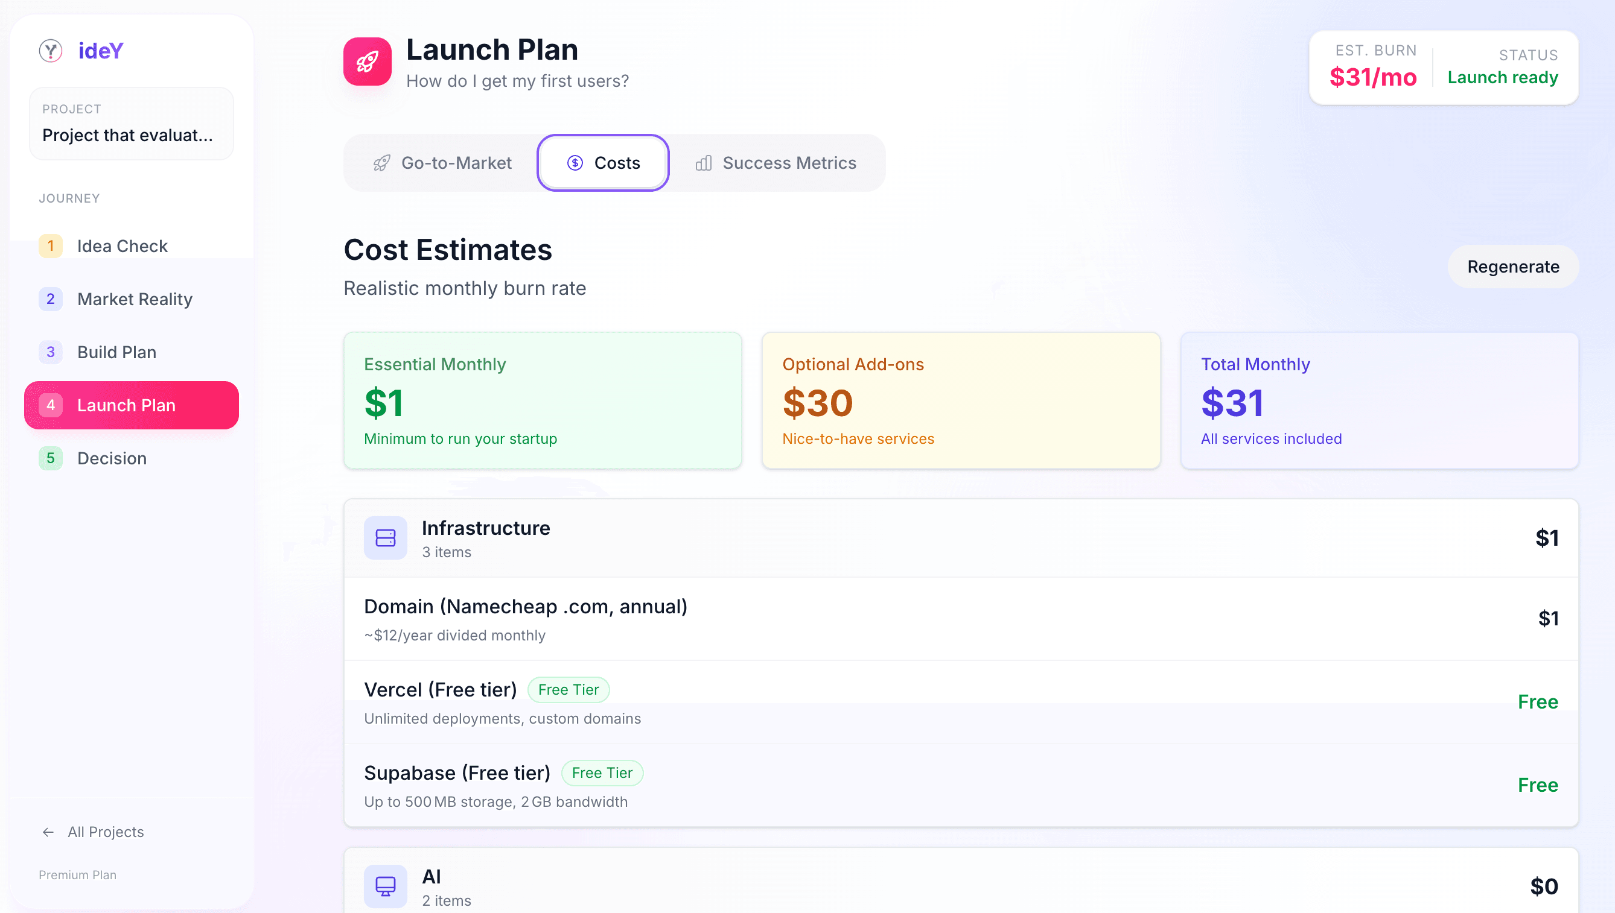Click the Success Metrics chart icon
Viewport: 1615px width, 913px height.
point(702,162)
